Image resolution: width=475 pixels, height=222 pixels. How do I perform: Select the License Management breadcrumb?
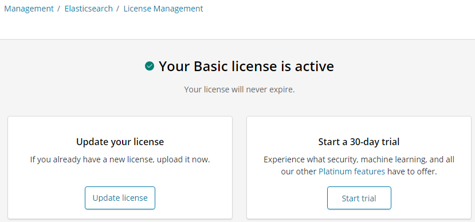(x=163, y=9)
